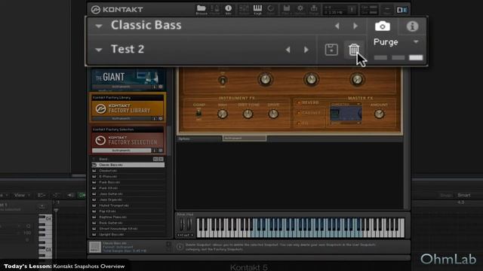Flip the COMP toggle switch

(198, 114)
